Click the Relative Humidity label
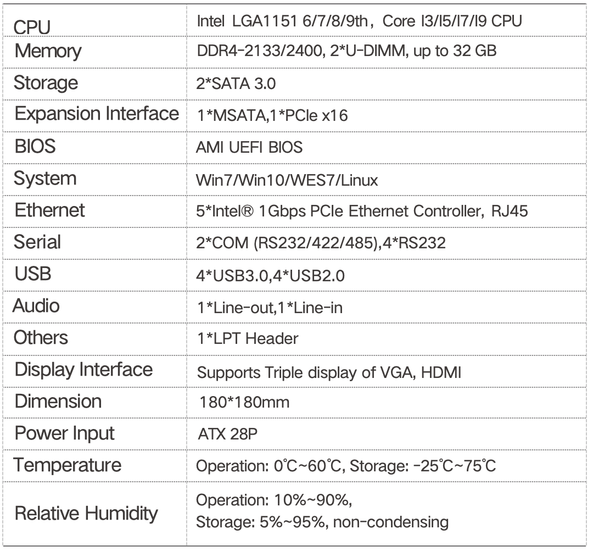This screenshot has height=557, width=593. [x=86, y=514]
